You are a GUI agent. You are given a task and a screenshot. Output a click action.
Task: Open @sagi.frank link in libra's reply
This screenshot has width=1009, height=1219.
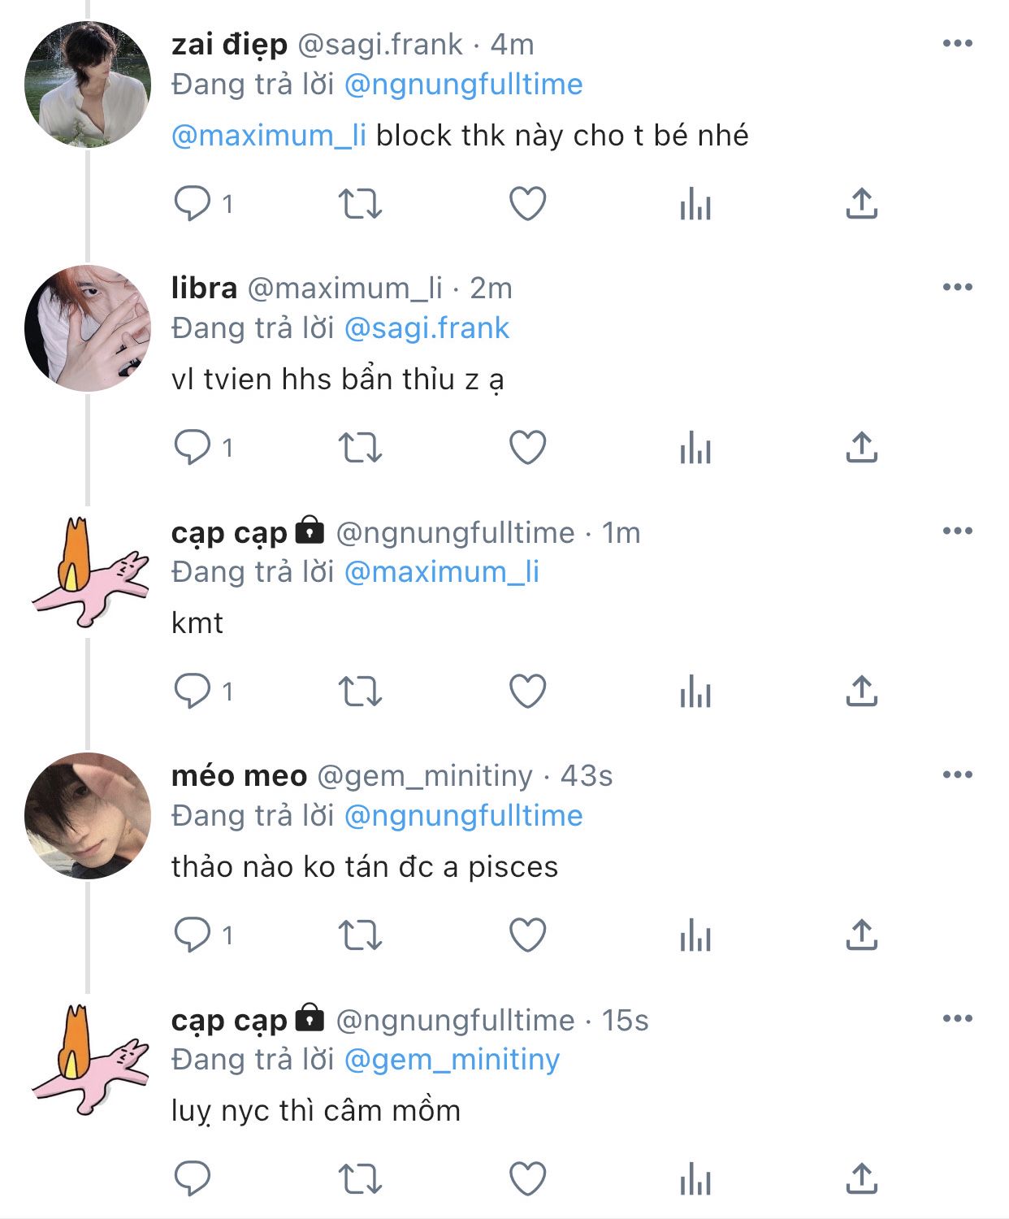pos(427,328)
